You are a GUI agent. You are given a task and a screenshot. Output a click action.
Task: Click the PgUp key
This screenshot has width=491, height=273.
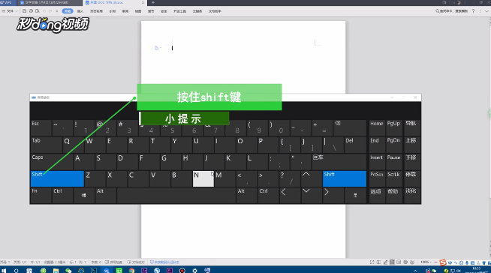tap(393, 128)
